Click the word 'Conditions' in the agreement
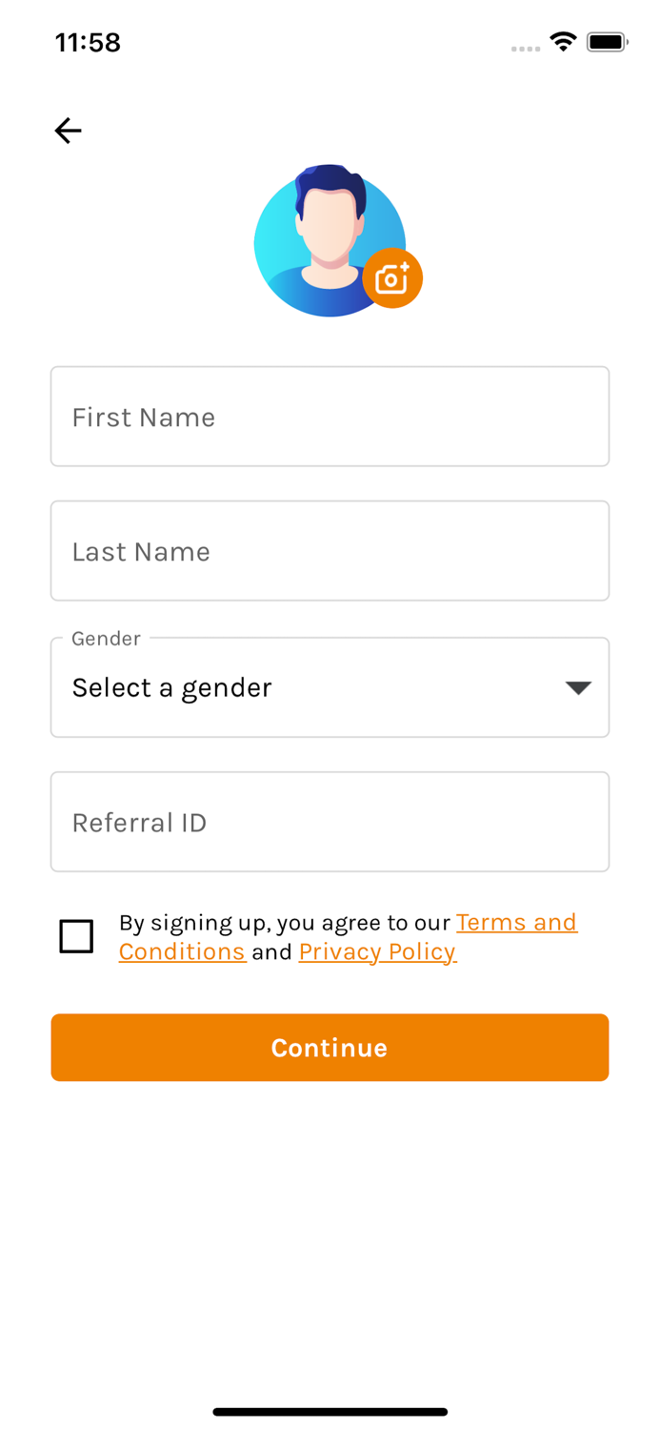The image size is (660, 1430). [x=182, y=952]
